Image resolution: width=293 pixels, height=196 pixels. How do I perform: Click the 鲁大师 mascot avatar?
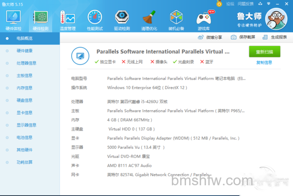[x=276, y=19]
